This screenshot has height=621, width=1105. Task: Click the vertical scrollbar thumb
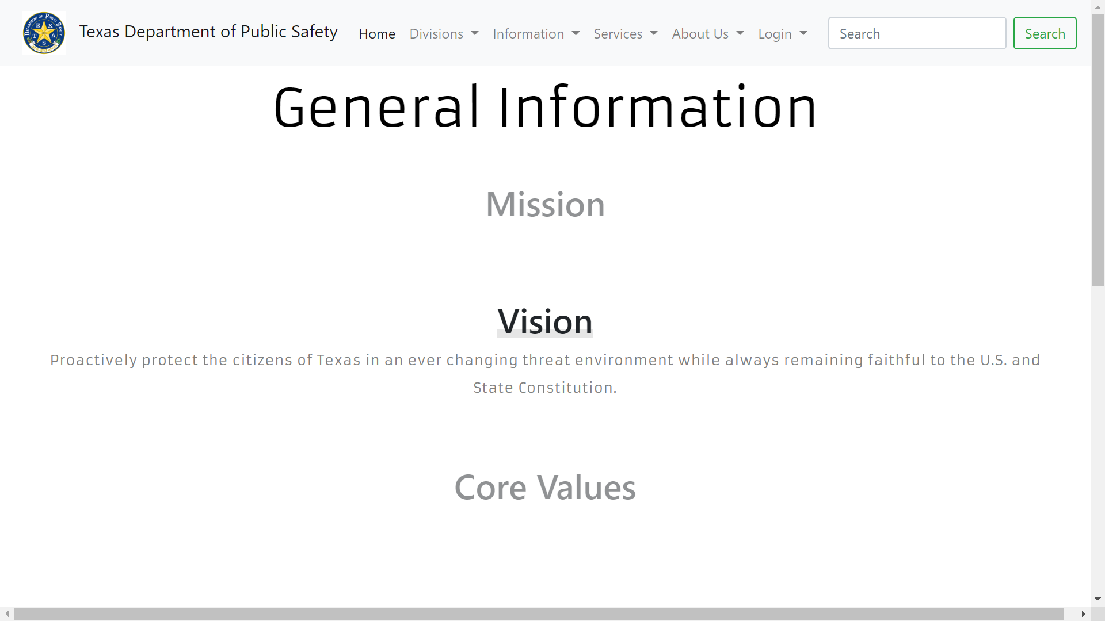tap(1098, 149)
